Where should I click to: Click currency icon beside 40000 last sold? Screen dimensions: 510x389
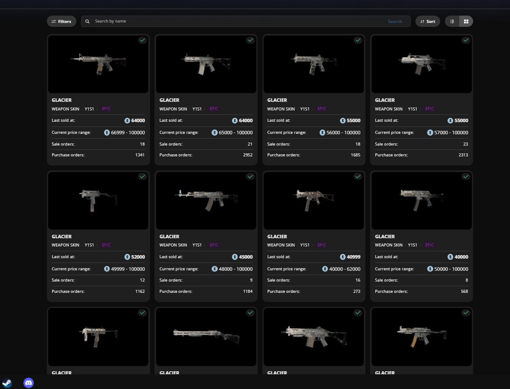pos(450,257)
